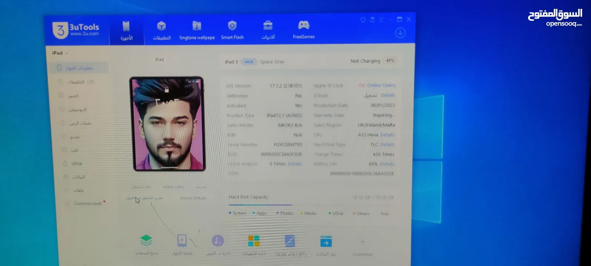The height and width of the screenshot is (266, 591).
Task: Click the hard disk capacity usage bar
Action: [311, 205]
